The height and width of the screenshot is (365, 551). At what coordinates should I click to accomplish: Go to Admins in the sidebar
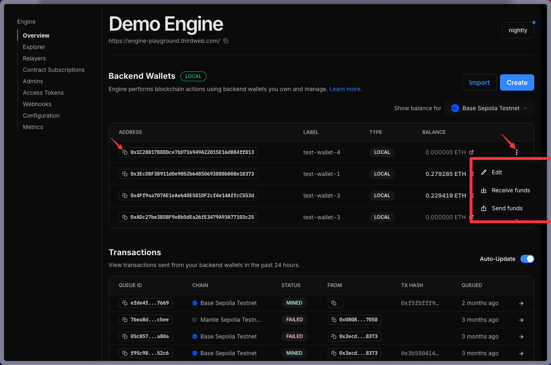(33, 81)
